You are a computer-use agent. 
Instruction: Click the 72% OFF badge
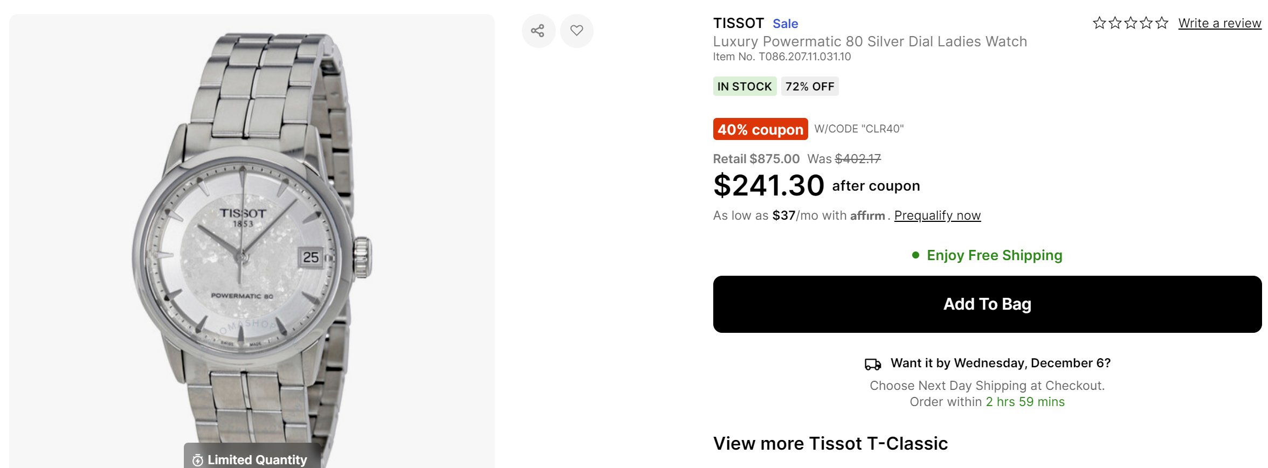click(x=810, y=86)
